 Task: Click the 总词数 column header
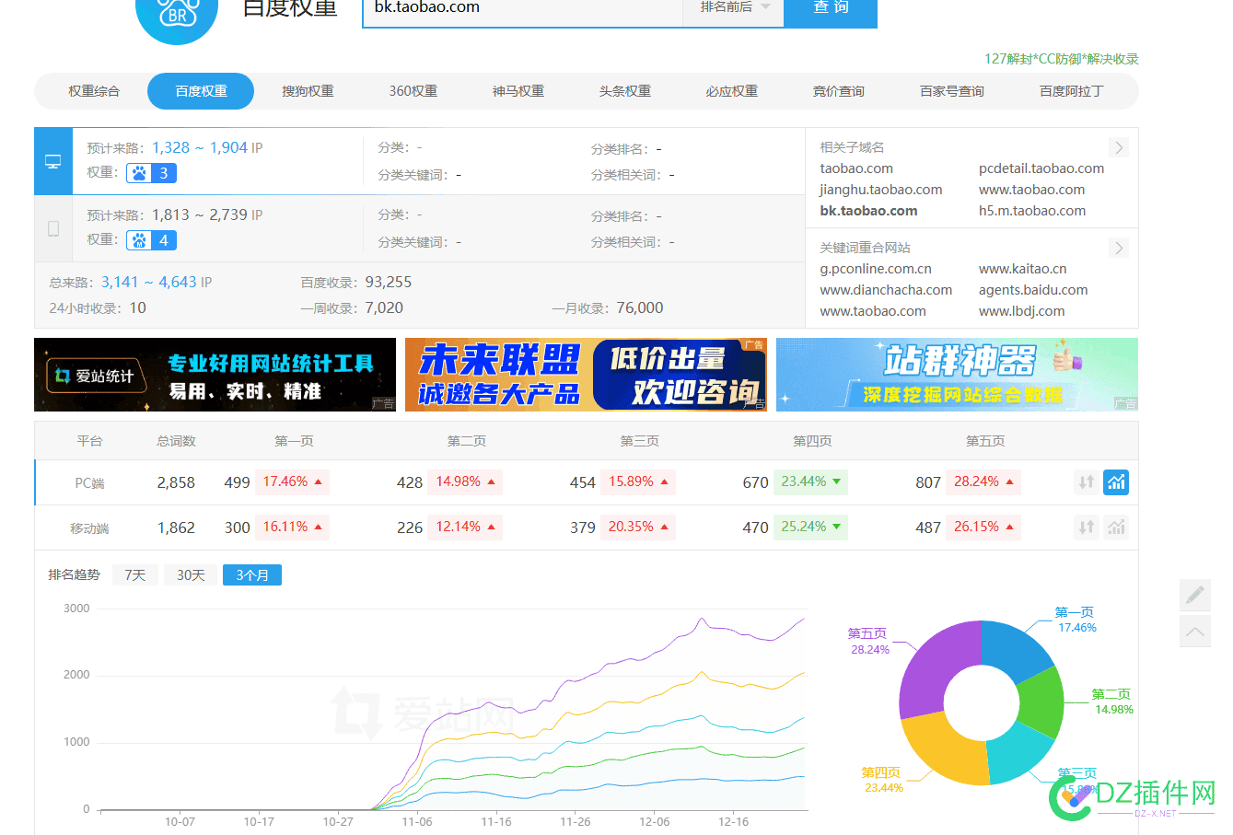(x=176, y=441)
